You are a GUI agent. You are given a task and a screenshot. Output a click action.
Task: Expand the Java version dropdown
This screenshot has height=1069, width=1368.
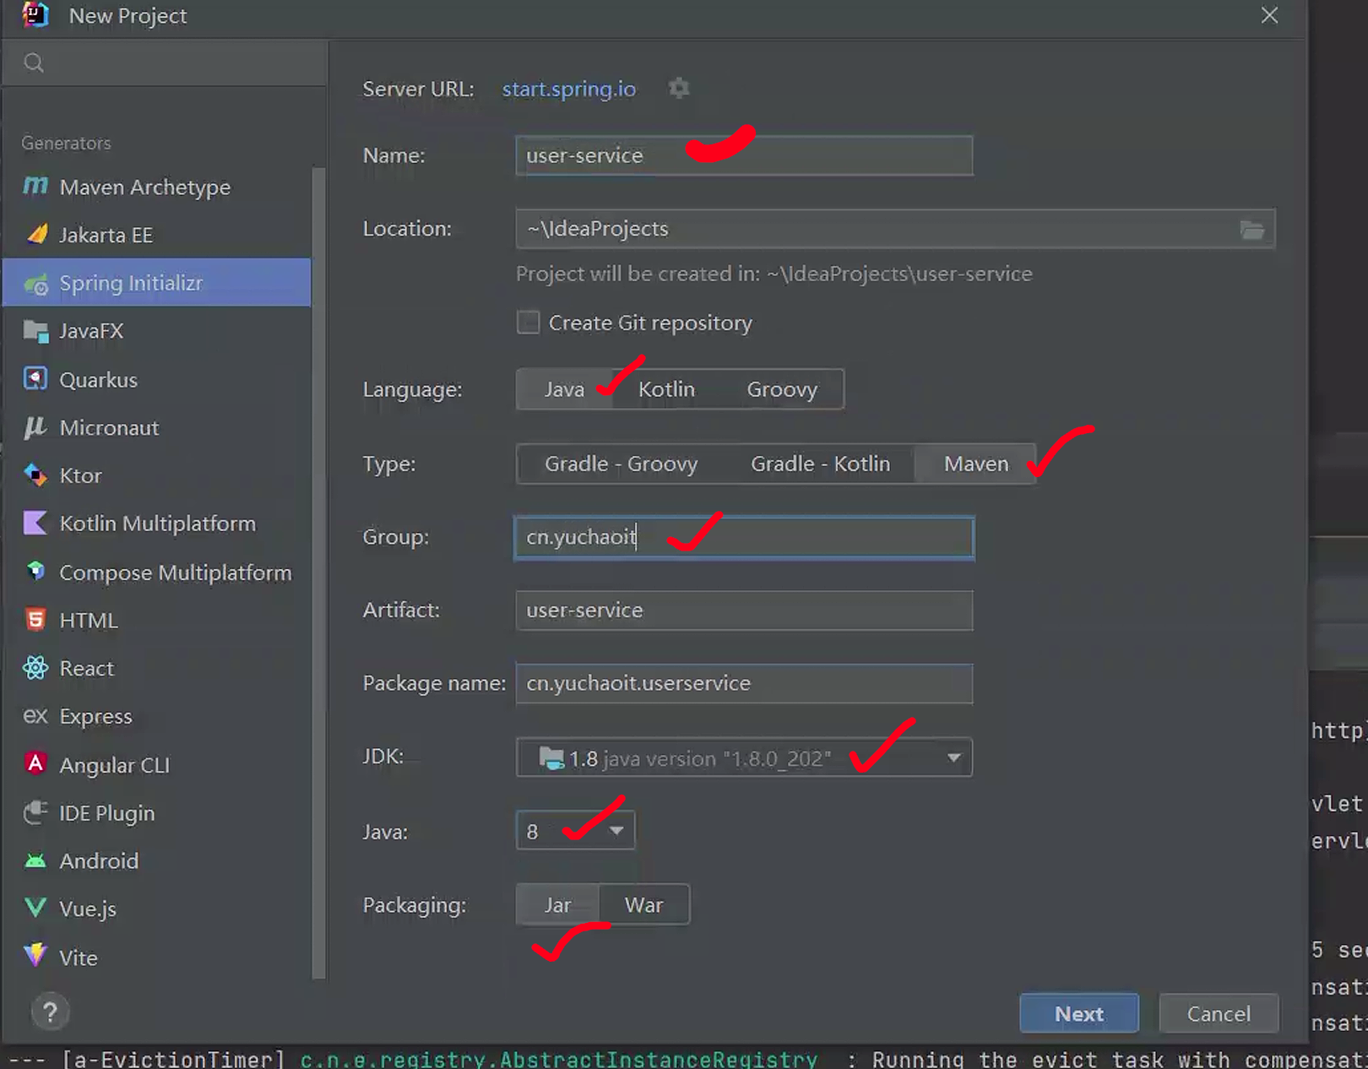tap(616, 831)
